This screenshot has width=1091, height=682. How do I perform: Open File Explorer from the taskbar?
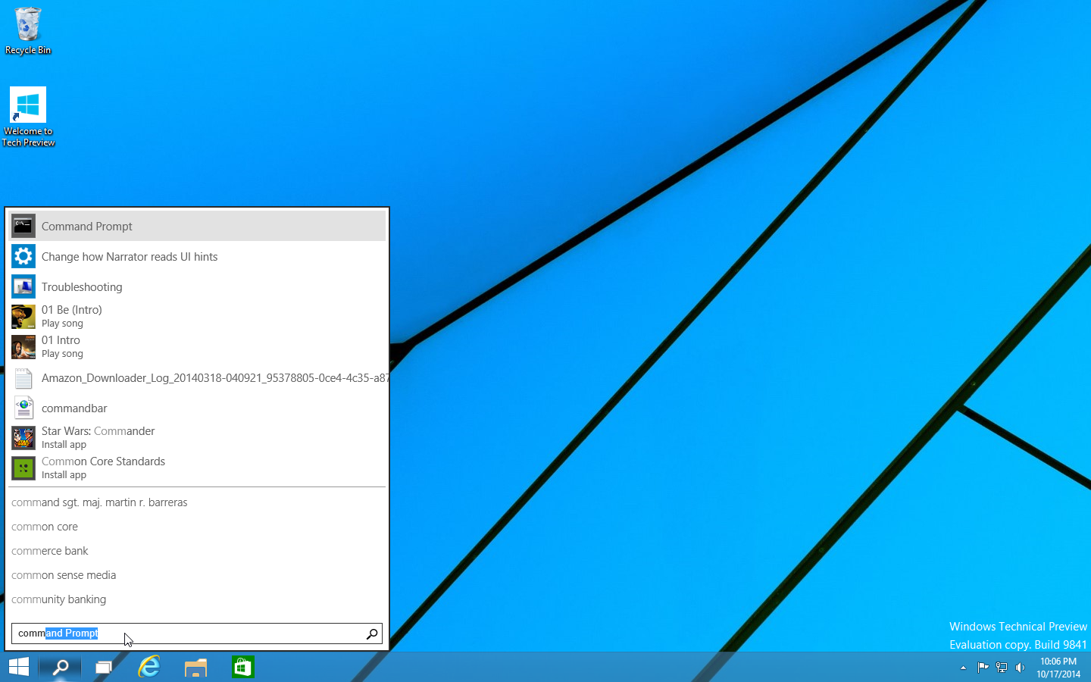(x=195, y=667)
